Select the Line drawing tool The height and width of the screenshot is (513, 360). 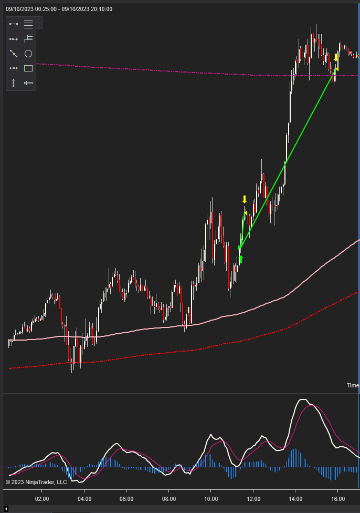tap(14, 24)
